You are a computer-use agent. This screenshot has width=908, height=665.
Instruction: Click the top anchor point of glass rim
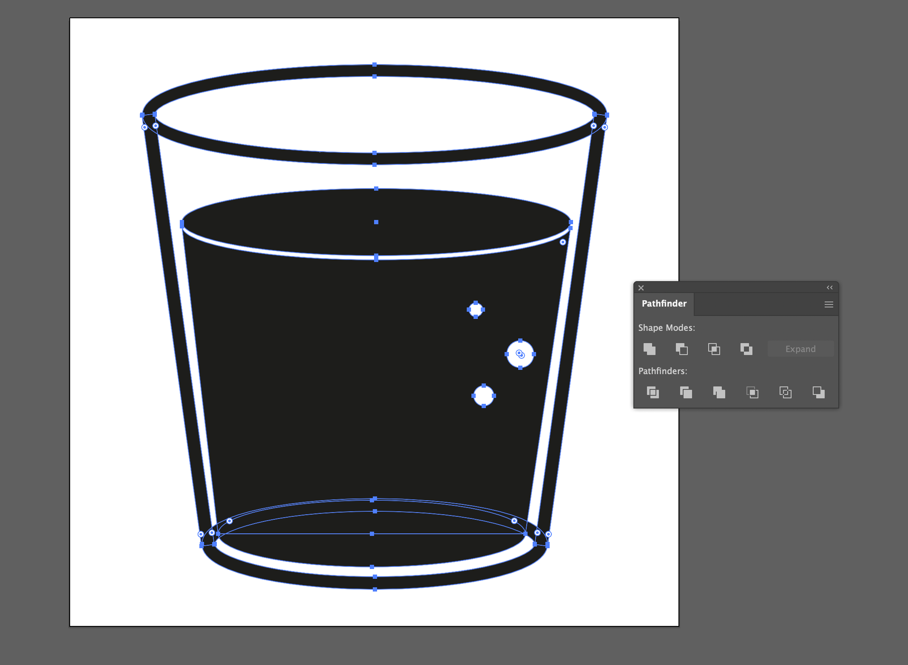point(375,65)
